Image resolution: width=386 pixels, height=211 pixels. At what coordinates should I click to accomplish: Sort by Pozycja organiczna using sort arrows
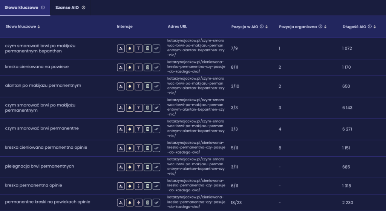325,27
